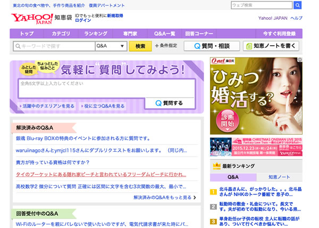Focus the キーワードで探す search field

pos(54,46)
